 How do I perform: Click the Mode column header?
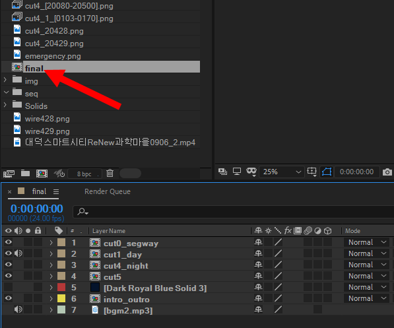pyautogui.click(x=352, y=231)
